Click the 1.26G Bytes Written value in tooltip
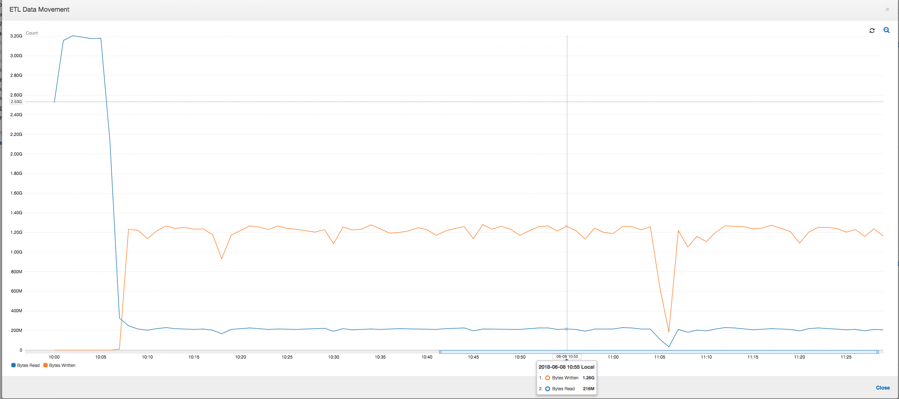 [589, 378]
